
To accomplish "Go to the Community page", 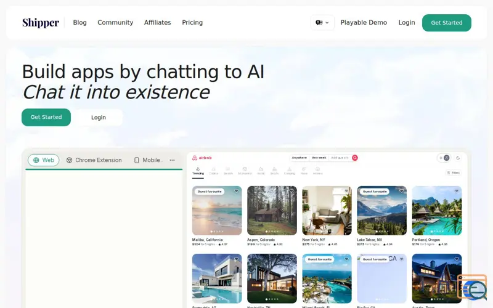I will click(115, 23).
